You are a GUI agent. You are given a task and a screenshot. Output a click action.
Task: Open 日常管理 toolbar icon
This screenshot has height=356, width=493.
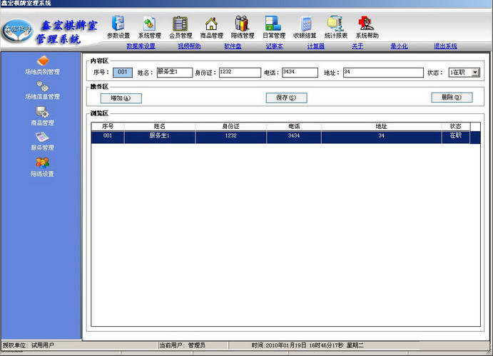274,27
